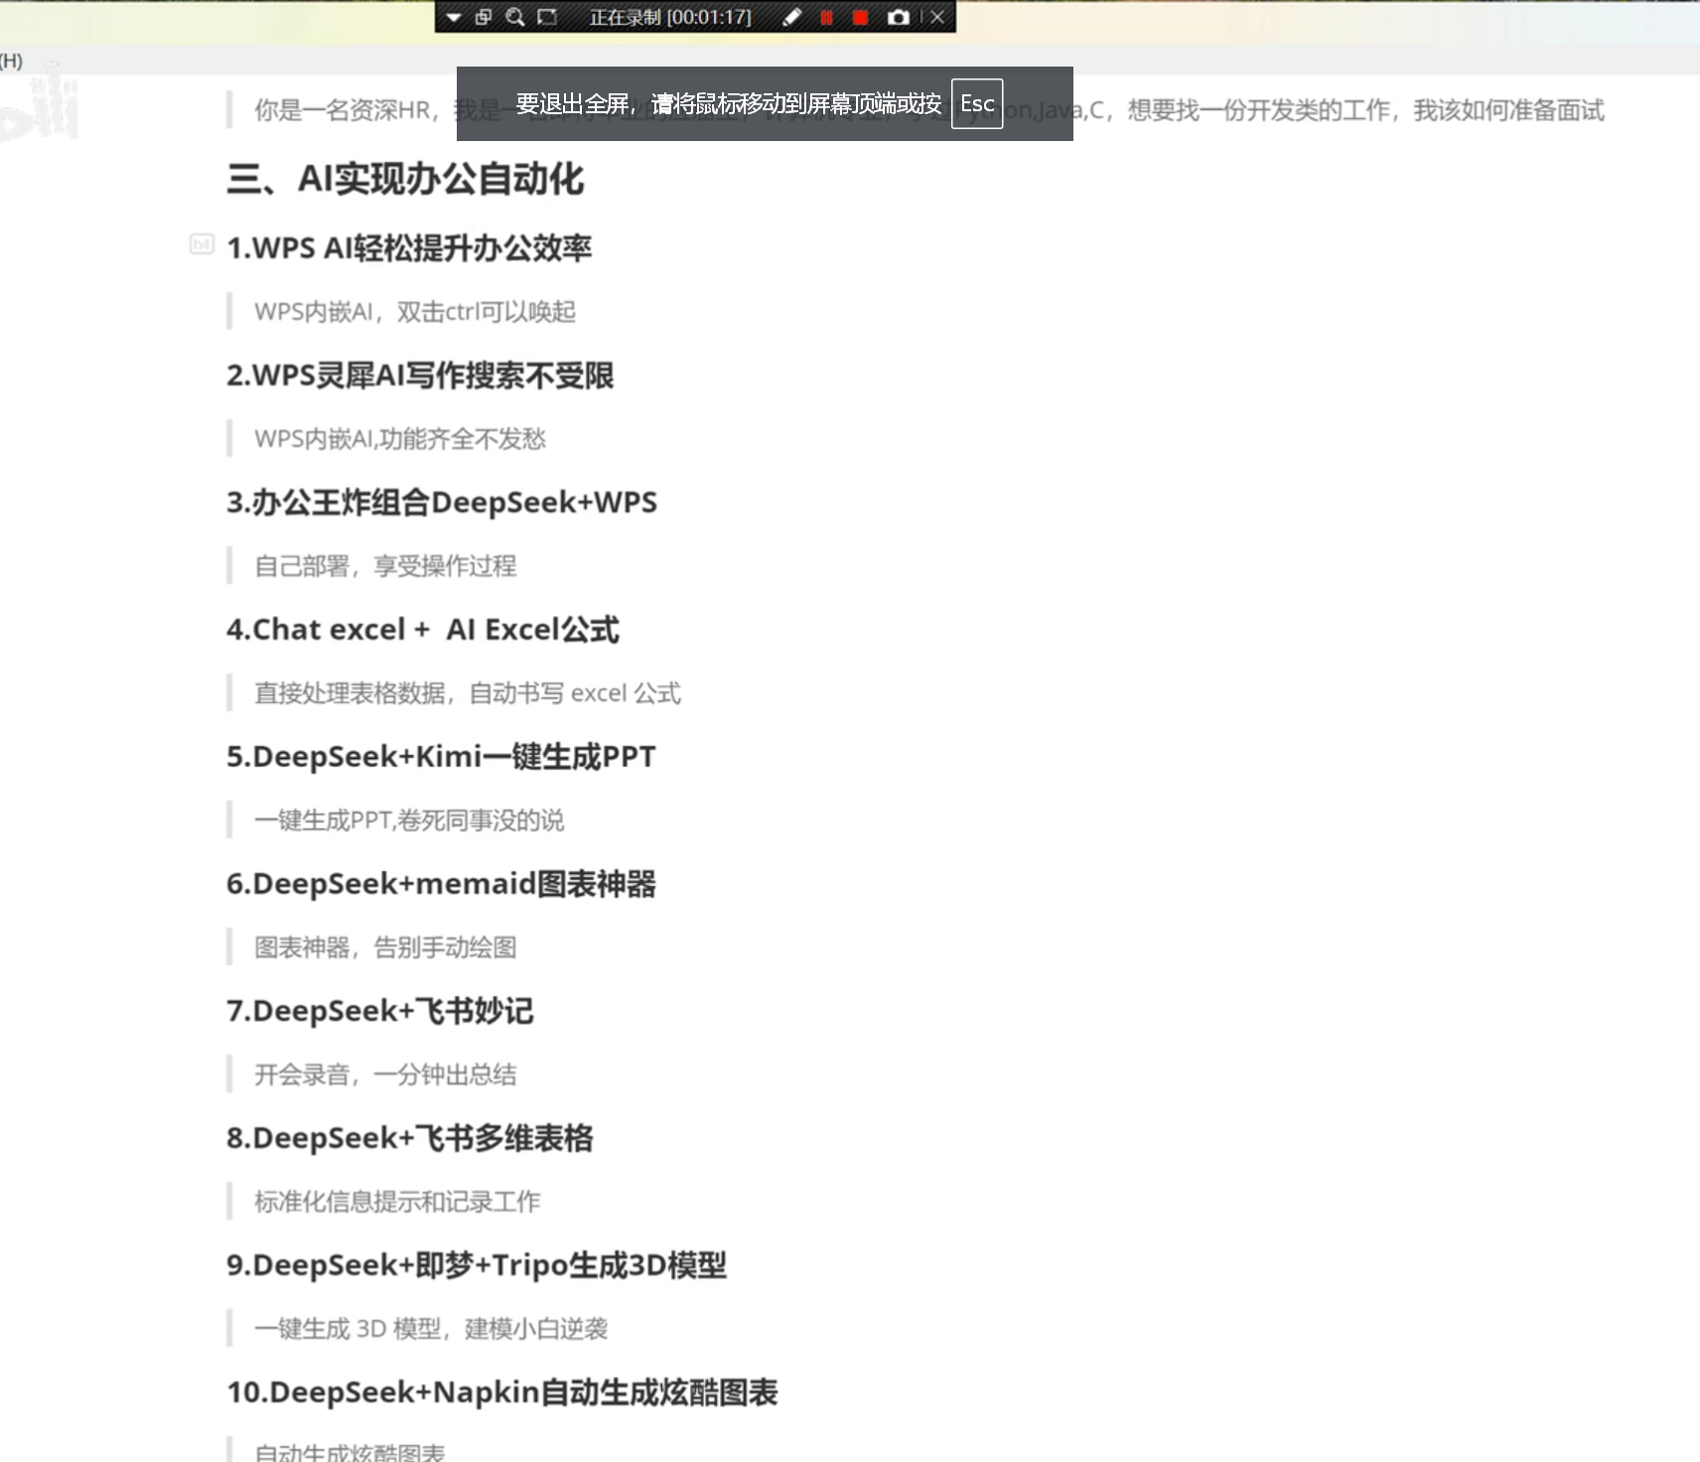Screen dimensions: 1700x1462
Task: Click quote 直接处理表格数据，自动书写 excel 公式
Action: [x=468, y=693]
